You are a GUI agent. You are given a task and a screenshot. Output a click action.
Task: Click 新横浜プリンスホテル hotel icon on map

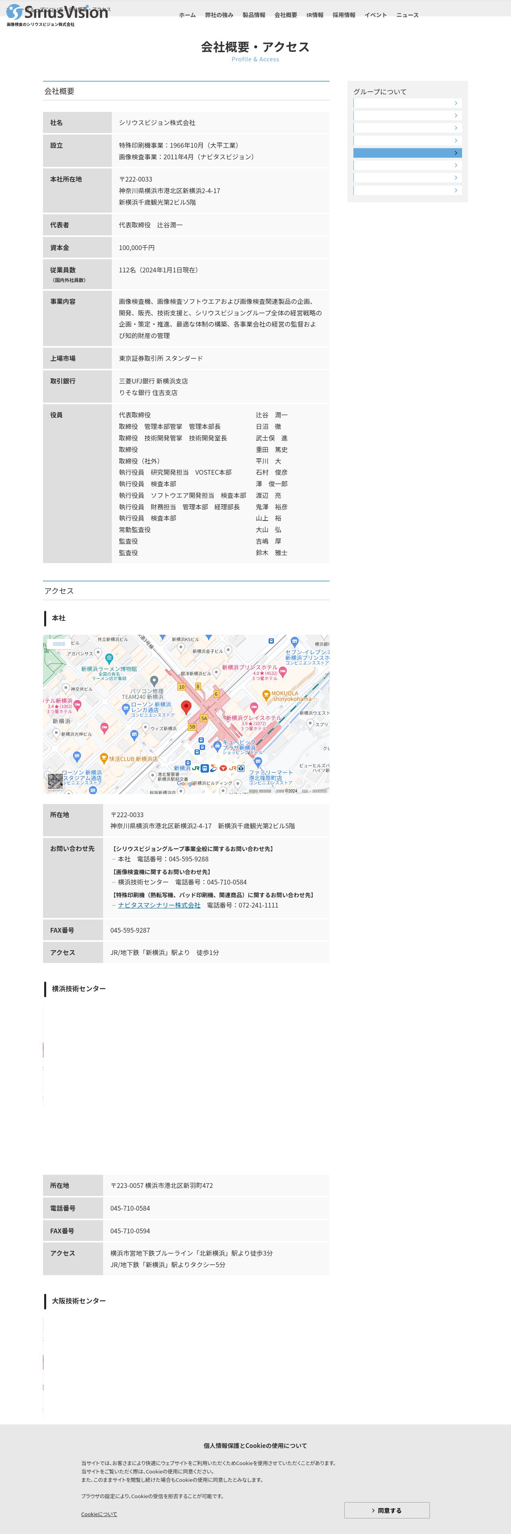tap(283, 672)
